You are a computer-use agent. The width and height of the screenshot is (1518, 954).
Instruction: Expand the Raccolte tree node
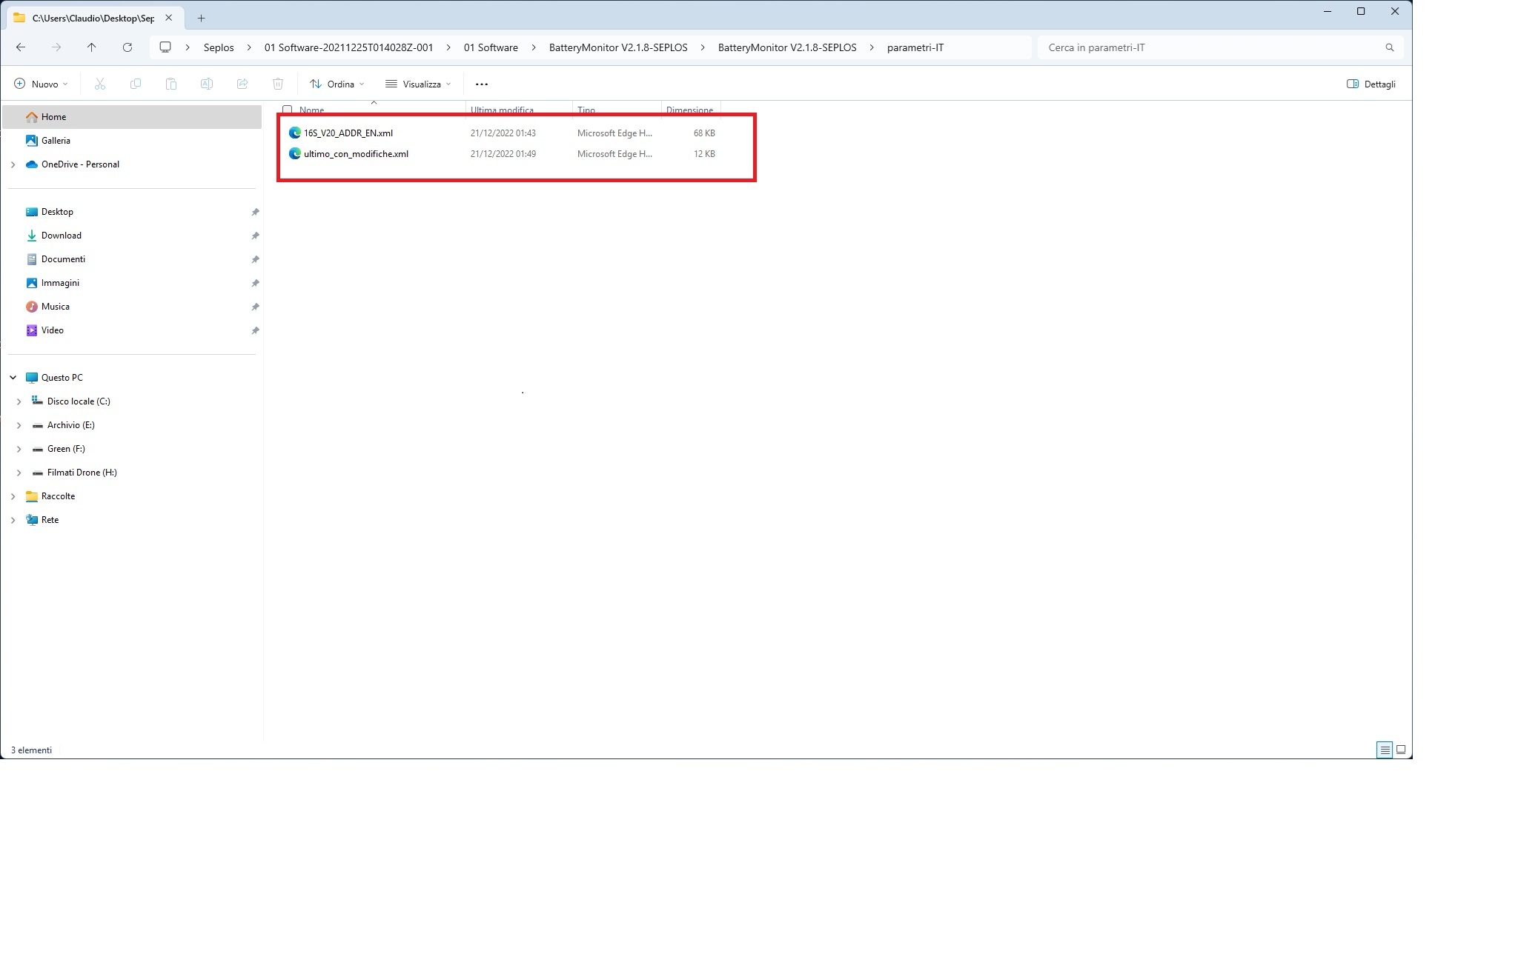pyautogui.click(x=13, y=496)
